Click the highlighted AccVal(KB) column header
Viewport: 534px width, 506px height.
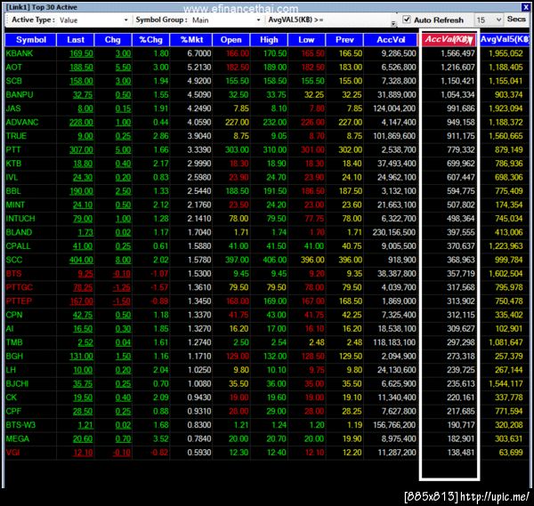coord(449,39)
